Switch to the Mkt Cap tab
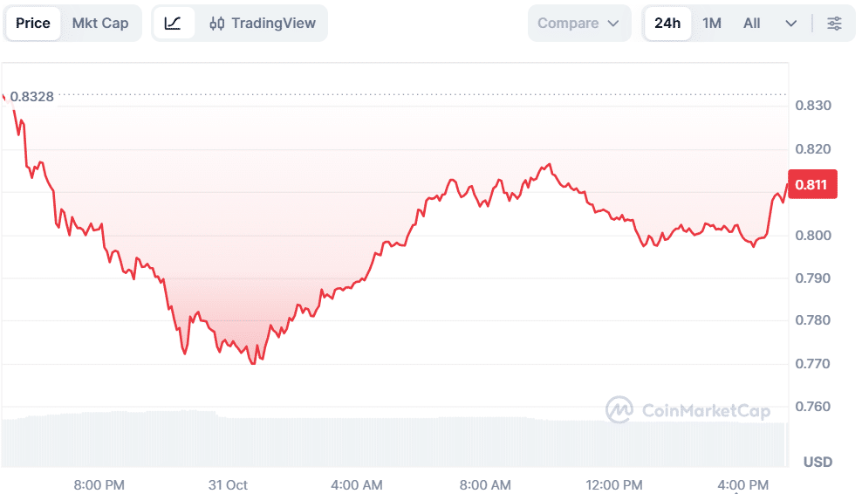 point(100,24)
